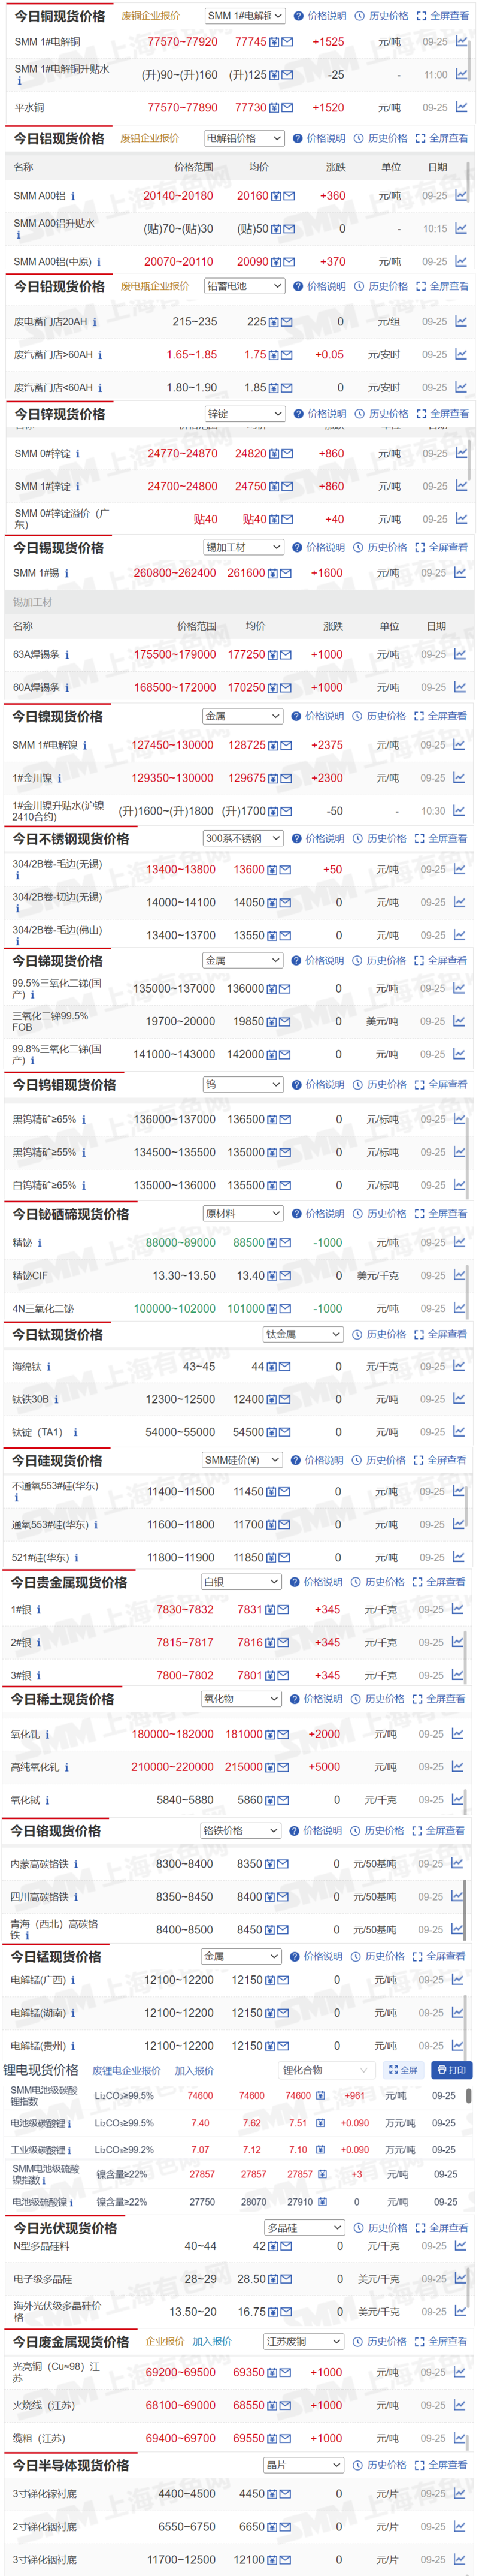Click calendar icon in 内蒙高碳铬铁 row
The height and width of the screenshot is (2576, 479).
click(270, 1864)
